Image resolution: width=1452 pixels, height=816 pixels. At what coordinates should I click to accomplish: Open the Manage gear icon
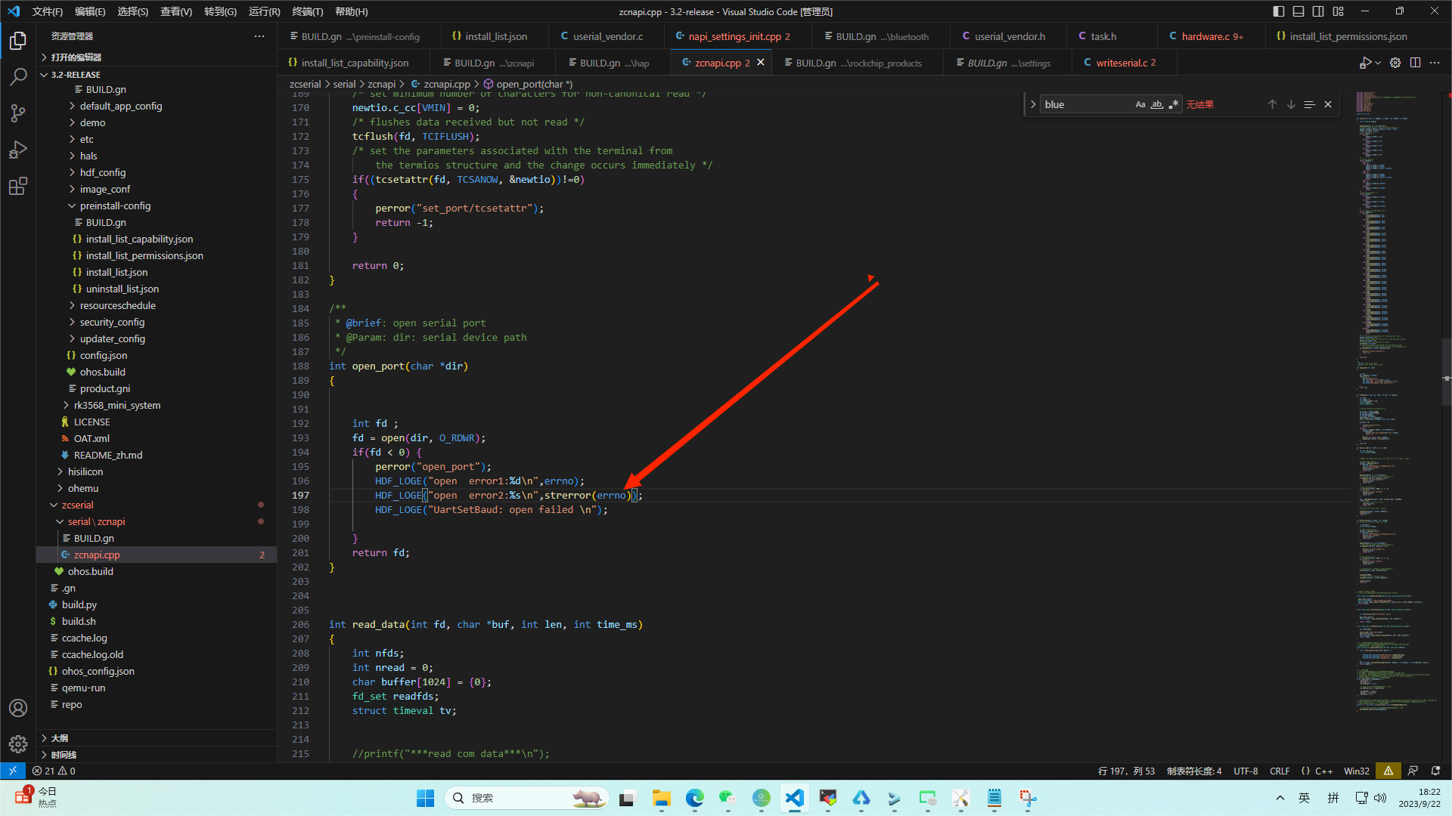coord(18,744)
